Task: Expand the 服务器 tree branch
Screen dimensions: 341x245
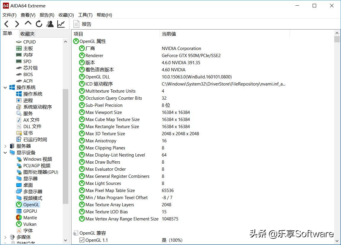Action: coord(5,146)
